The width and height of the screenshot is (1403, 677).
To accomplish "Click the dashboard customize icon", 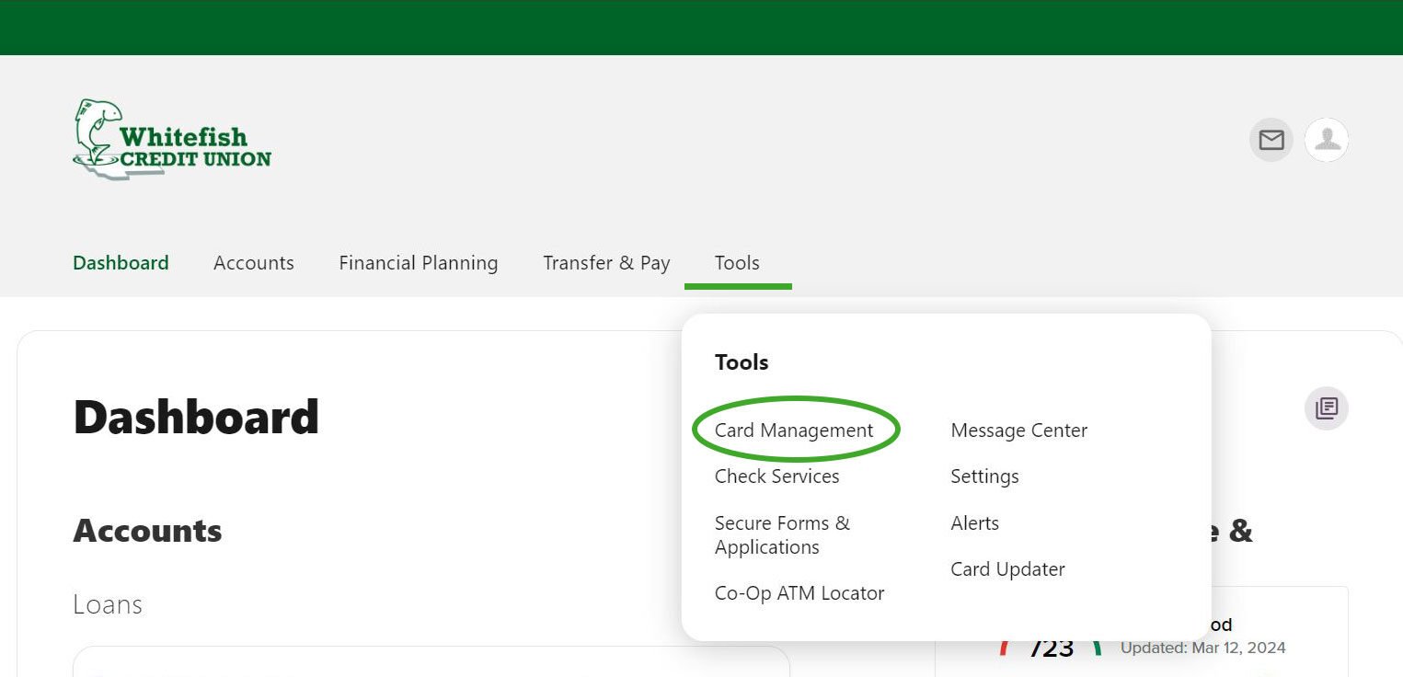I will [1327, 408].
